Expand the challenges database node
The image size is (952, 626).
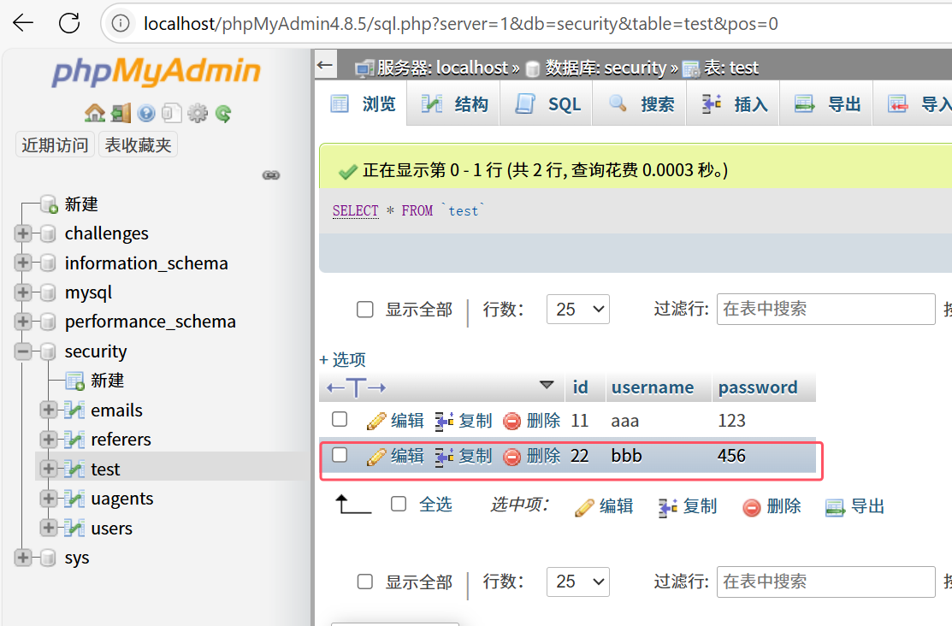point(22,233)
